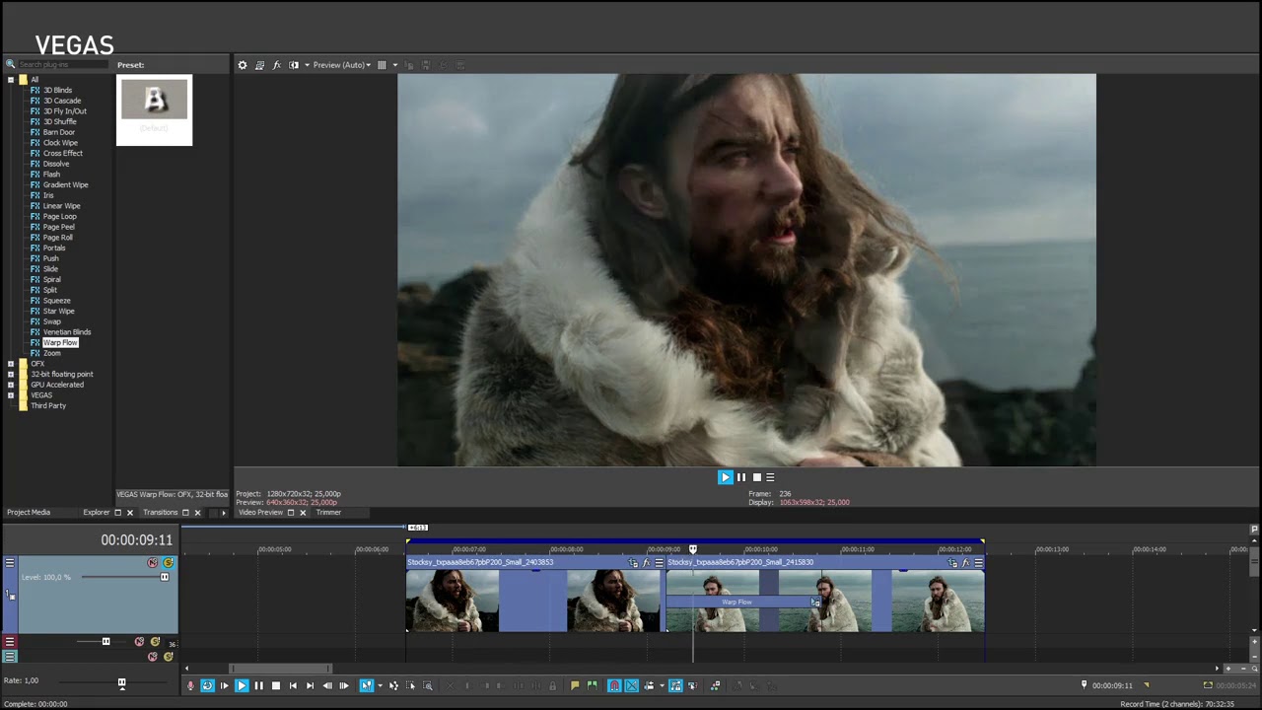Viewport: 1262px width, 710px height.
Task: Open Split Screen View dropdown arrow
Action: pyautogui.click(x=307, y=65)
